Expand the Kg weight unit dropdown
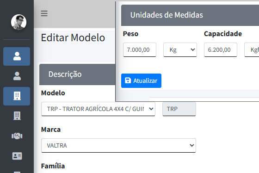This screenshot has height=173, width=259. (180, 50)
